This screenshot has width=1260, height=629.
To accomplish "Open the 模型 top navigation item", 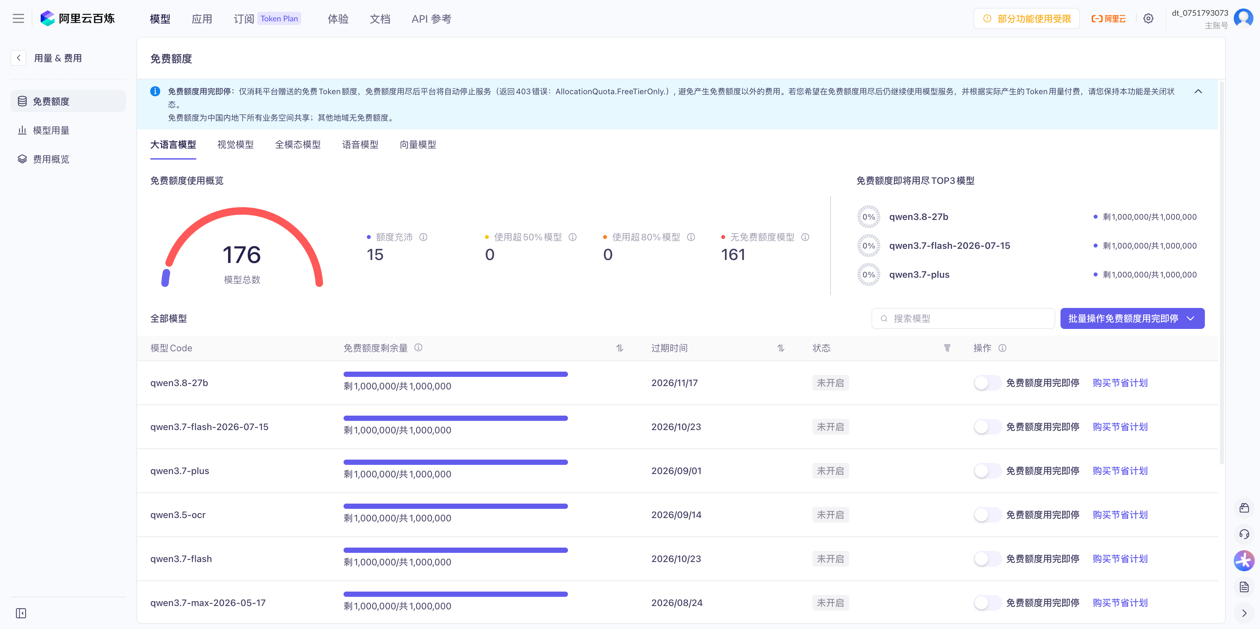I will pyautogui.click(x=160, y=19).
